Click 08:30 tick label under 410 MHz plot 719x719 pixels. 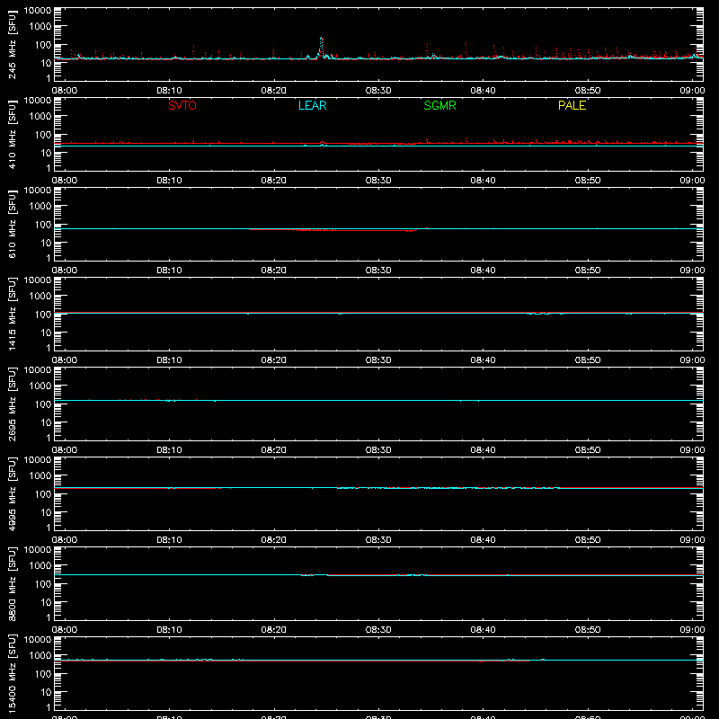pos(378,181)
